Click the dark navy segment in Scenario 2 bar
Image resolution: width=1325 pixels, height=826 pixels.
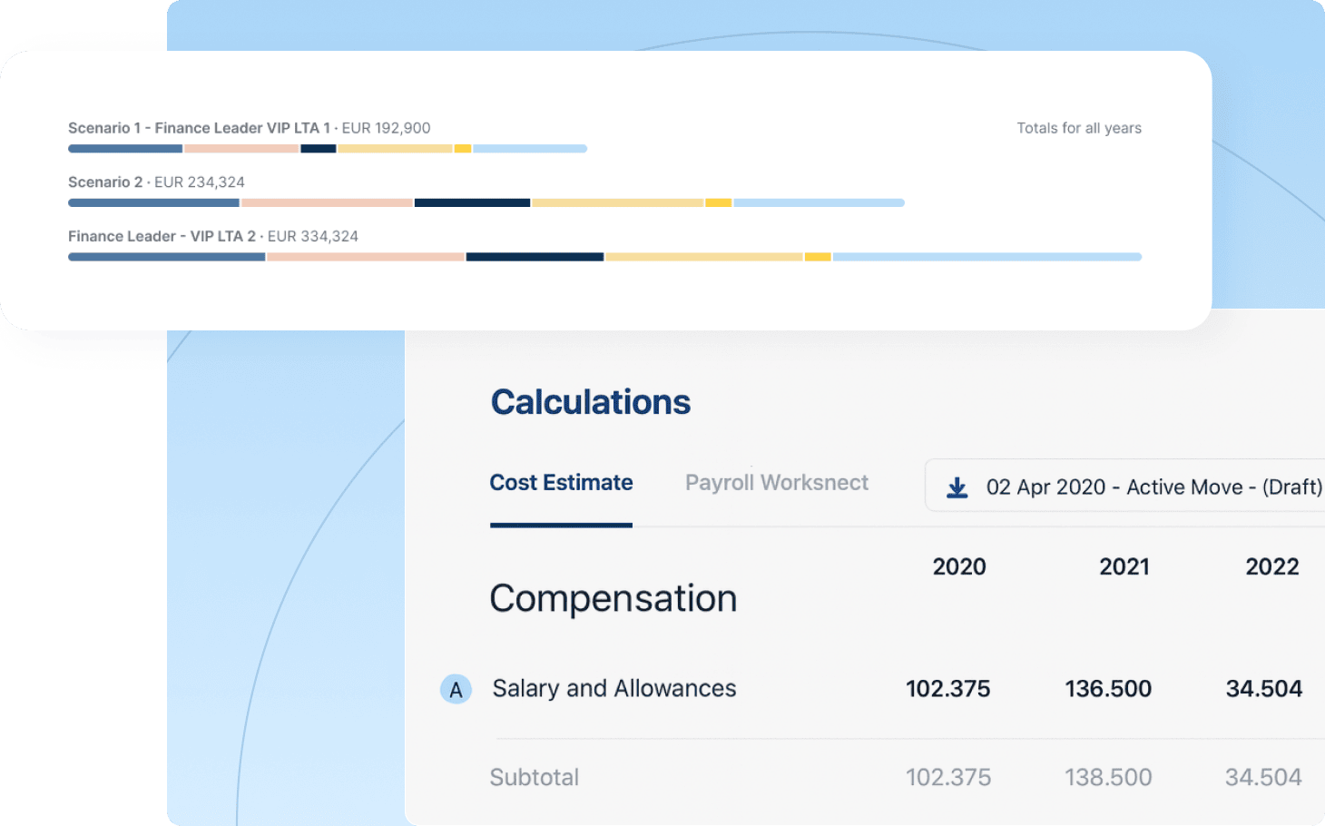[472, 203]
